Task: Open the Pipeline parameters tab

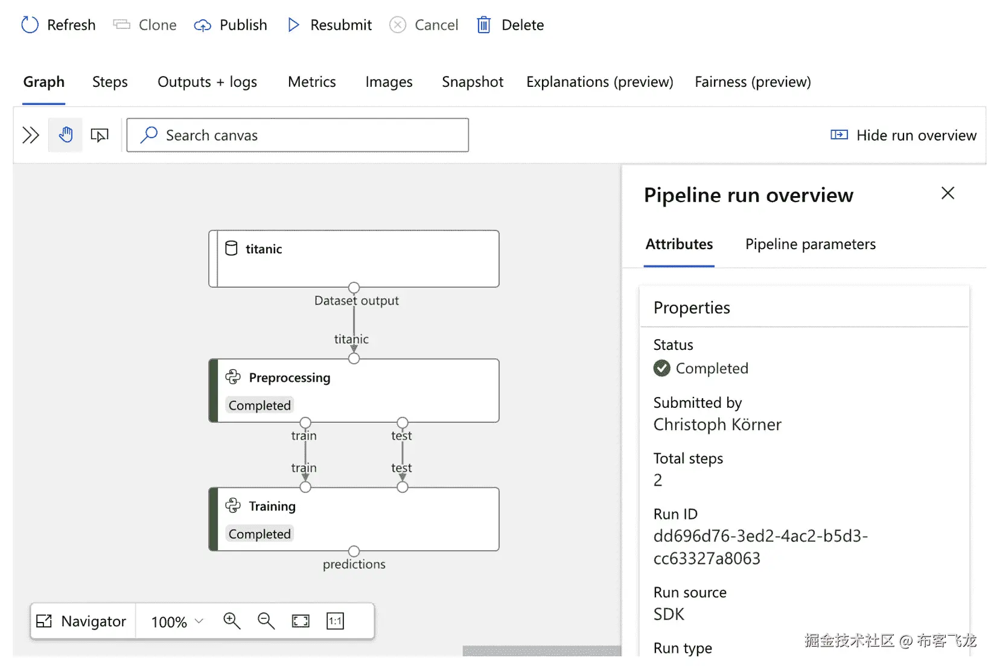Action: pyautogui.click(x=810, y=244)
